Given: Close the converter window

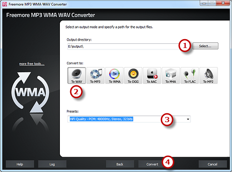Looking at the screenshot, I should pyautogui.click(x=223, y=3).
